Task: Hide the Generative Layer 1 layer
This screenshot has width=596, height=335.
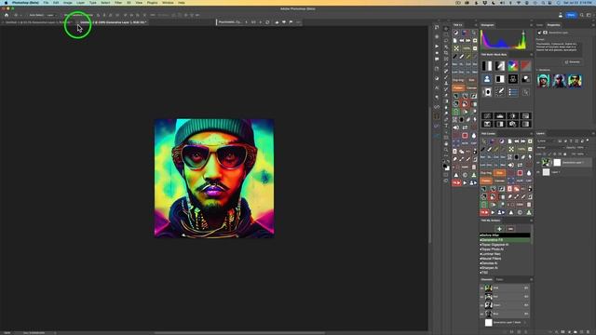Action: (538, 163)
